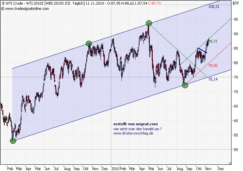Image resolution: width=243 pixels, height=171 pixels.
Task: Click the Jul label left of the first Aug
Action: (56, 169)
